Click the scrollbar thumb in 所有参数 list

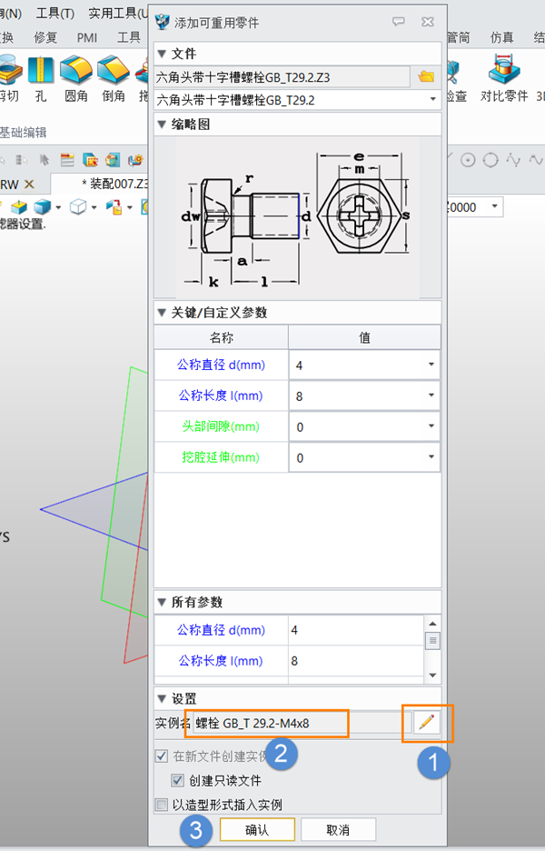432,640
